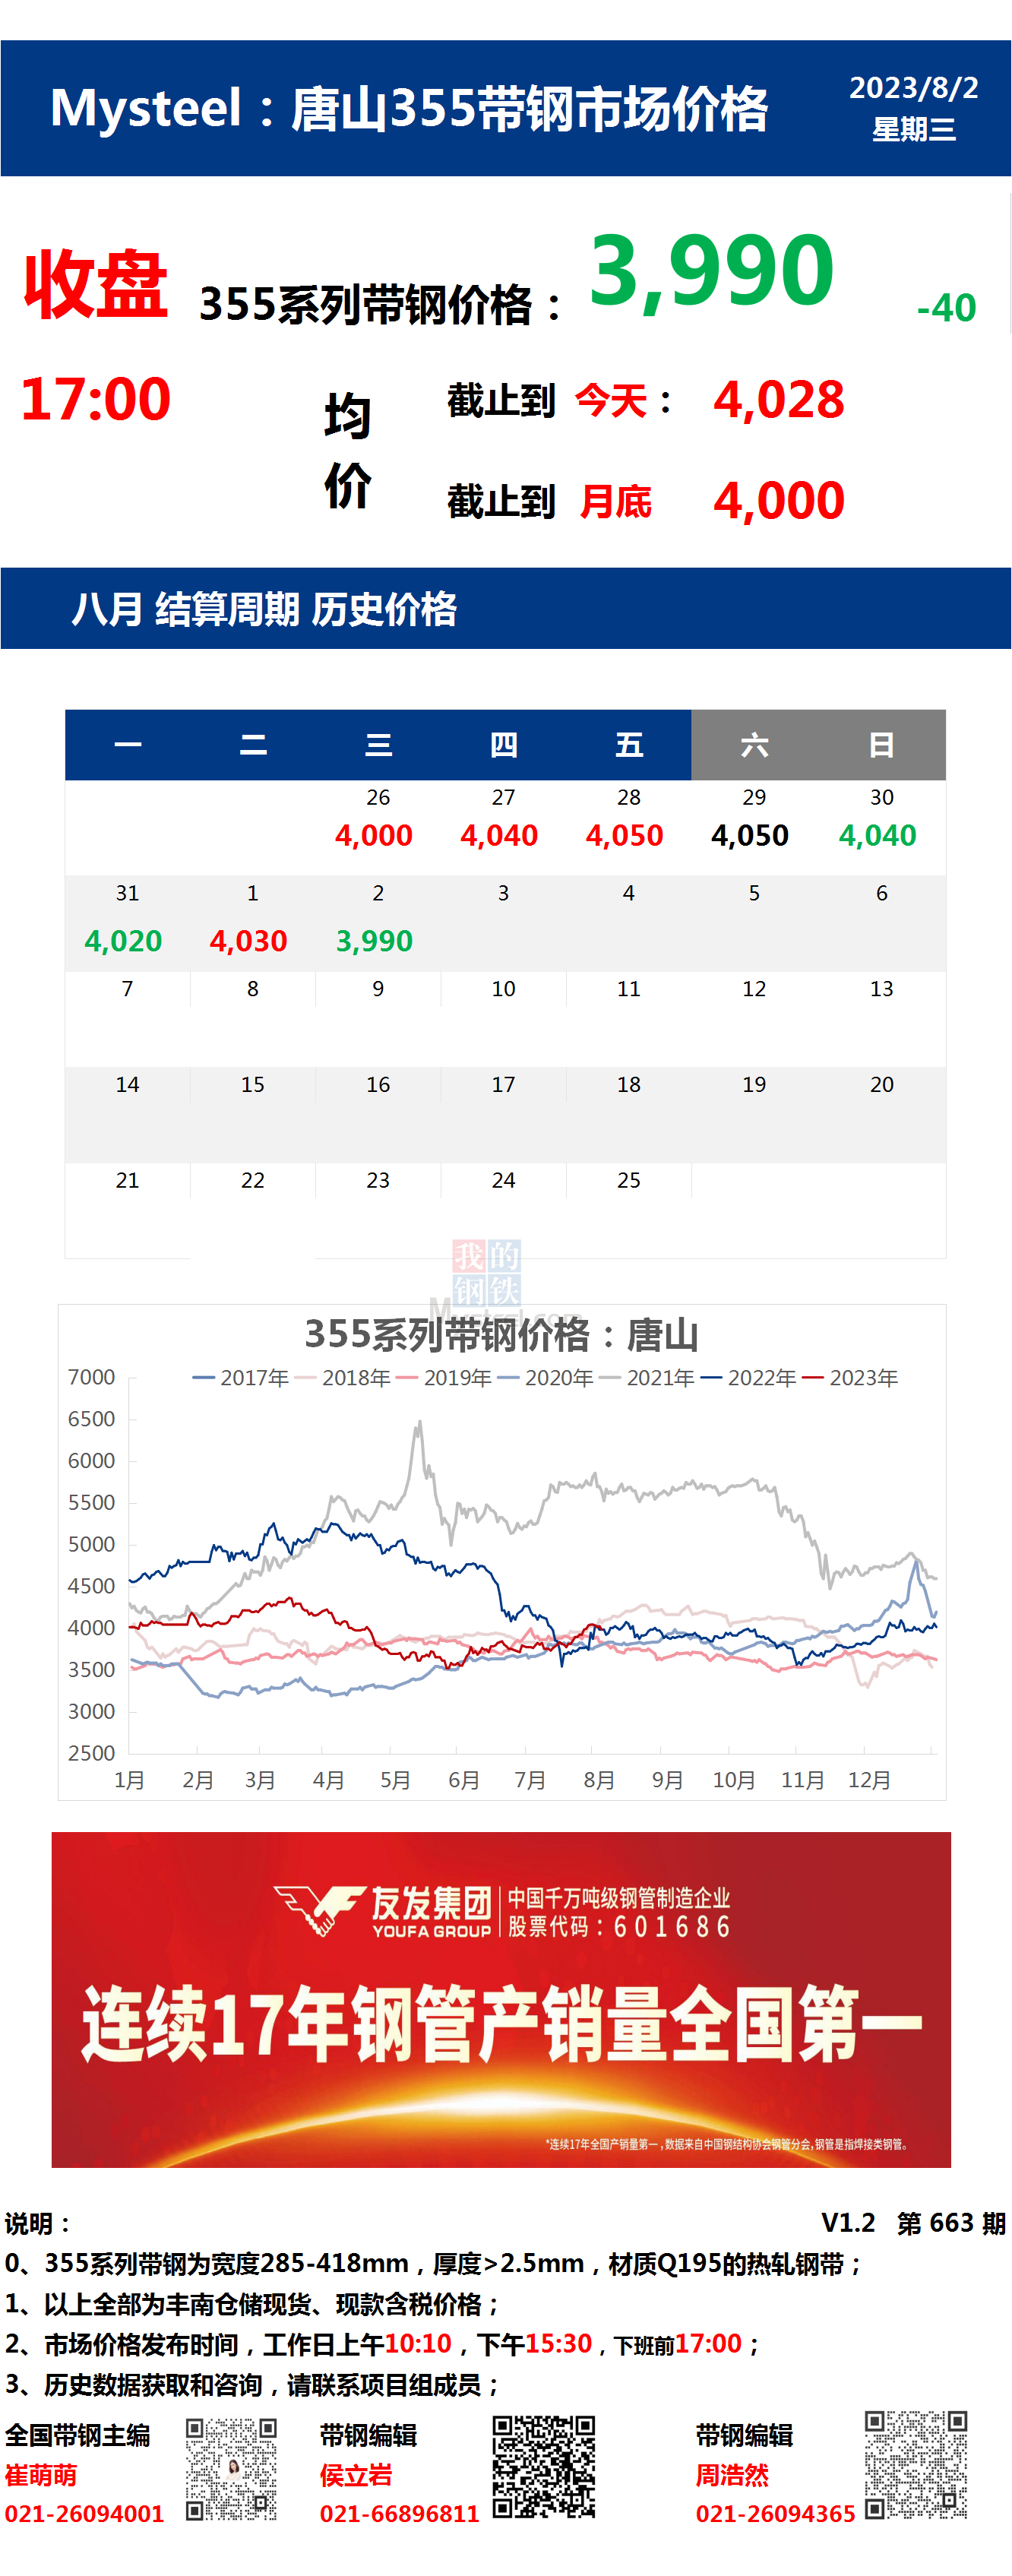Screen dimensions: 1012x2576
Task: Click the title Mysteel：唐山355带钢市场价格
Action: click(x=409, y=108)
